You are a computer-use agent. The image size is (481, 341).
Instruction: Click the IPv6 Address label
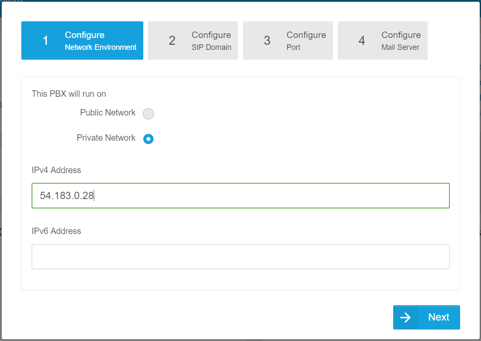coord(56,231)
